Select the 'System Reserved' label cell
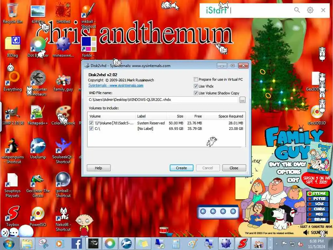This screenshot has width=333, height=250. [x=151, y=123]
